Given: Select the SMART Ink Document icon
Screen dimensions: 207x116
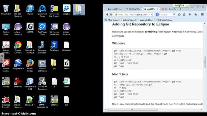Looking at the screenshot, I should [42, 83].
